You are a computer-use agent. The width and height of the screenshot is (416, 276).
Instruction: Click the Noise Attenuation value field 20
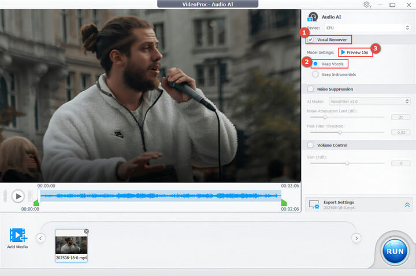point(401,117)
